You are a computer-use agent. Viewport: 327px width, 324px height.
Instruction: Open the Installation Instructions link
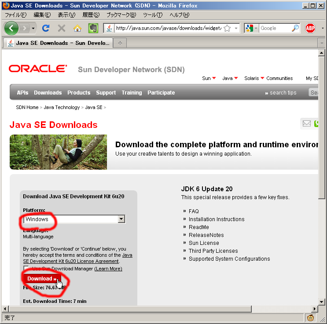coord(217,219)
